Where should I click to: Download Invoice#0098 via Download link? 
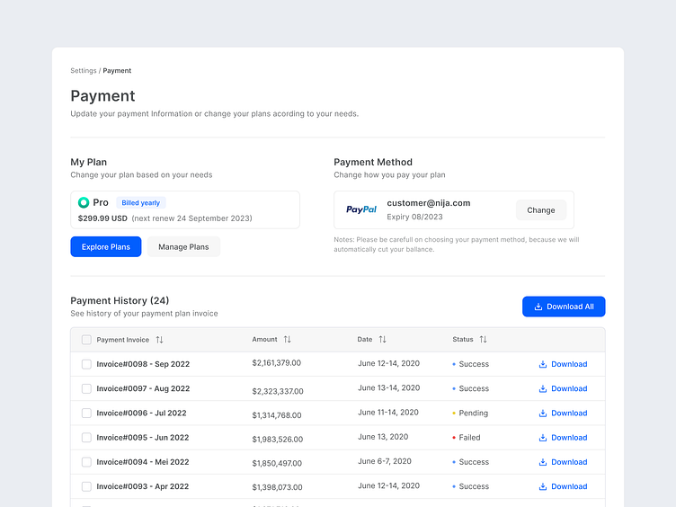tap(569, 364)
